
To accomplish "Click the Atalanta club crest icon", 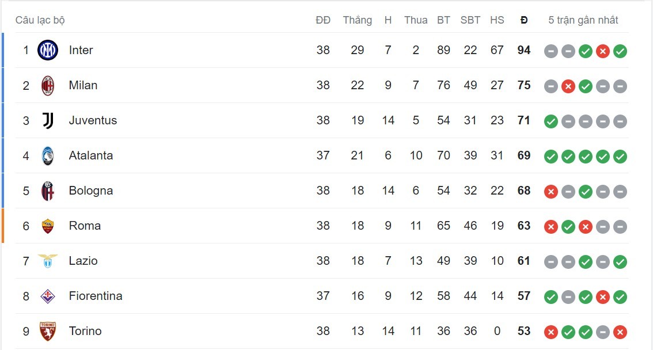I will 48,156.
